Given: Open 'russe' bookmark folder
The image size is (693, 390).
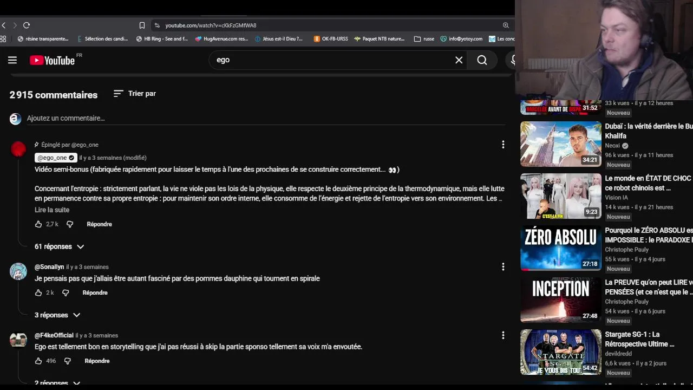Looking at the screenshot, I should pos(424,39).
